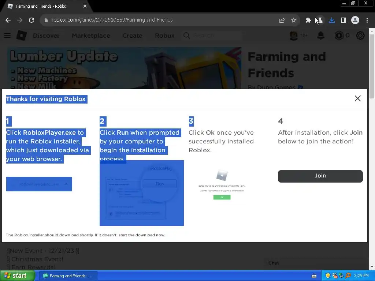375x281 pixels.
Task: Click the Lumber Update game banner
Action: click(x=124, y=68)
